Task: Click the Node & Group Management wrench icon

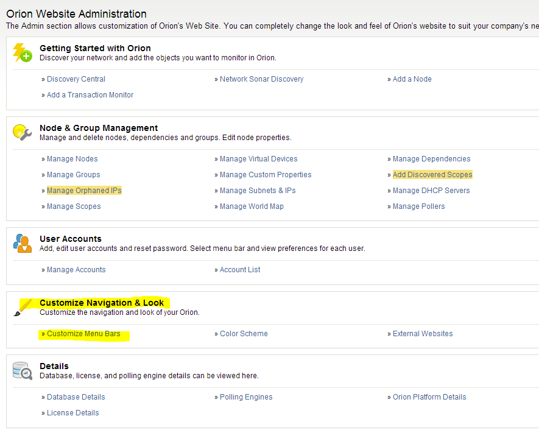Action: click(23, 132)
